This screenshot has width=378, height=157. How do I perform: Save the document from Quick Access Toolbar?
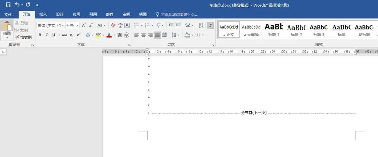[x=8, y=5]
